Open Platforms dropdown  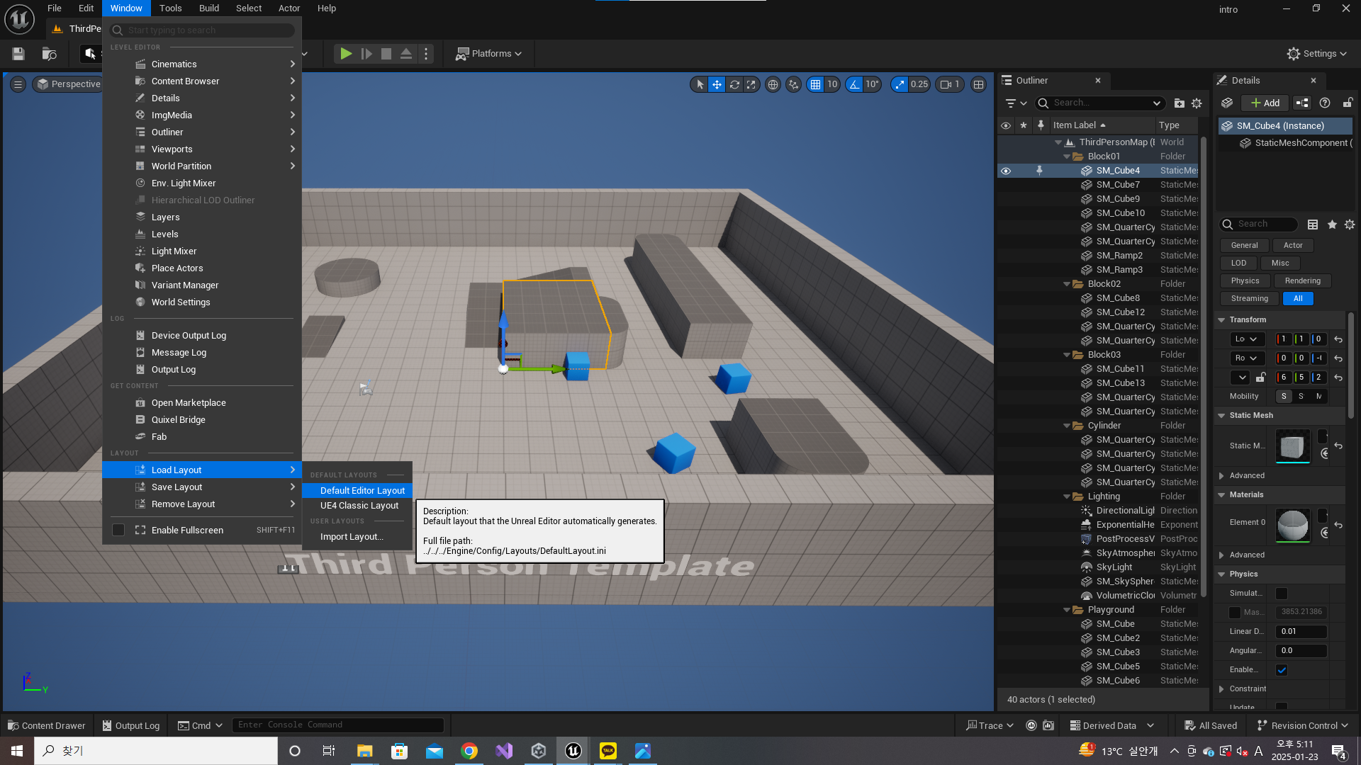[x=488, y=53]
